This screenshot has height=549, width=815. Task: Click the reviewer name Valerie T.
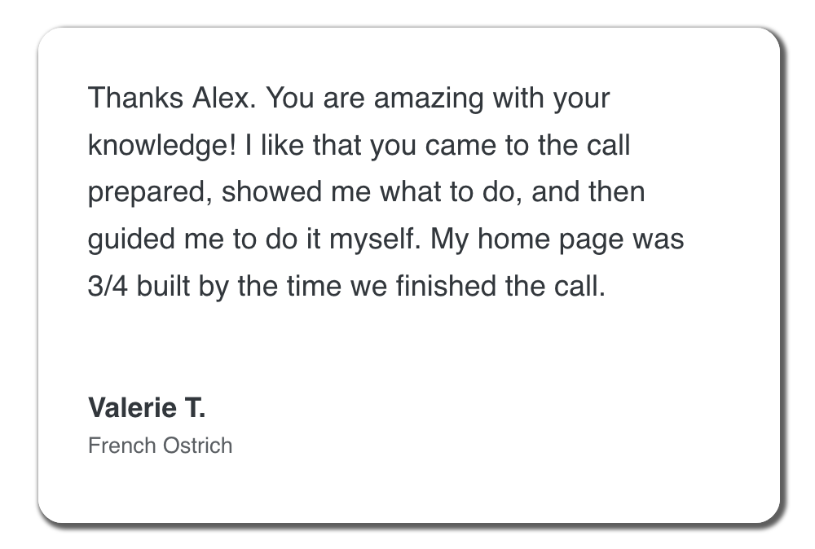(x=147, y=407)
